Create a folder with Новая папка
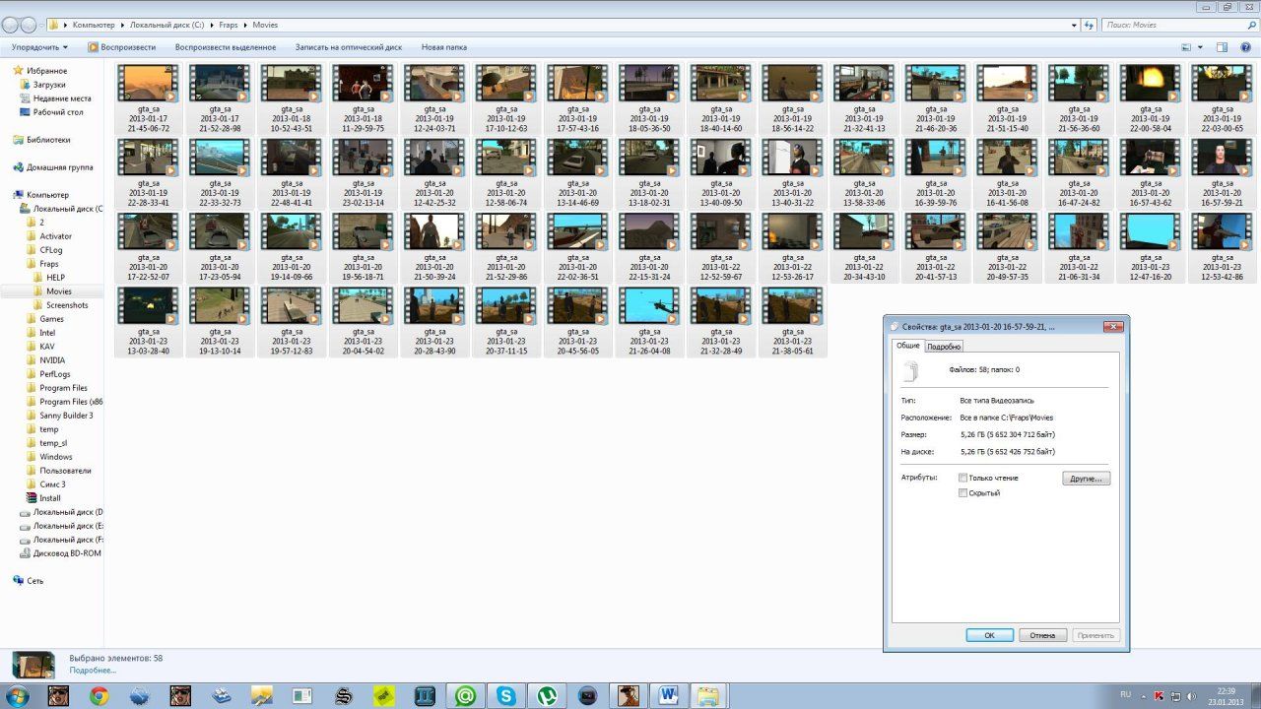Screen dimensions: 1261x709 (444, 47)
